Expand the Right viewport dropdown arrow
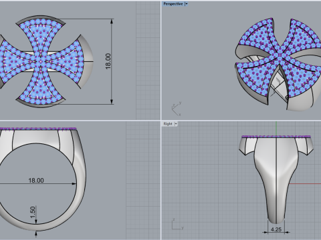Screen dimensions: 321x240 pos(176,124)
